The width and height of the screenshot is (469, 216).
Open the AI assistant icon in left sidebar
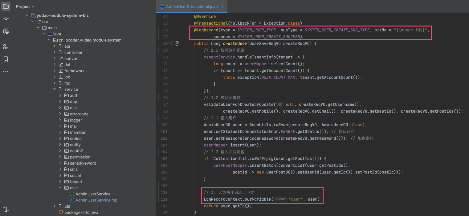point(6,31)
